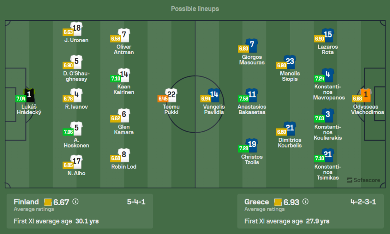Click Anastasios Bakasetas's 7.58 rating badge
The image size is (390, 234).
[x=243, y=99]
